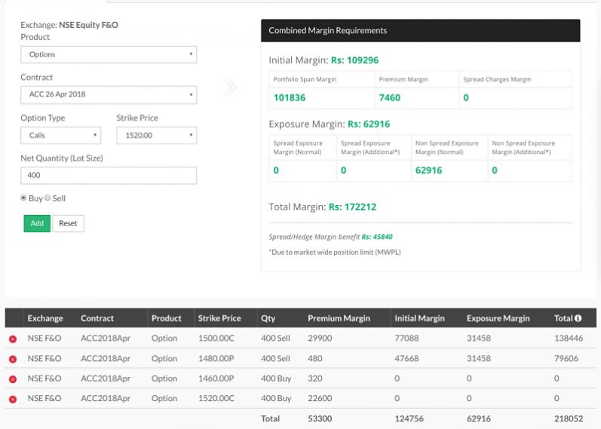Click the Combined Margin Requirements header bar

point(420,31)
